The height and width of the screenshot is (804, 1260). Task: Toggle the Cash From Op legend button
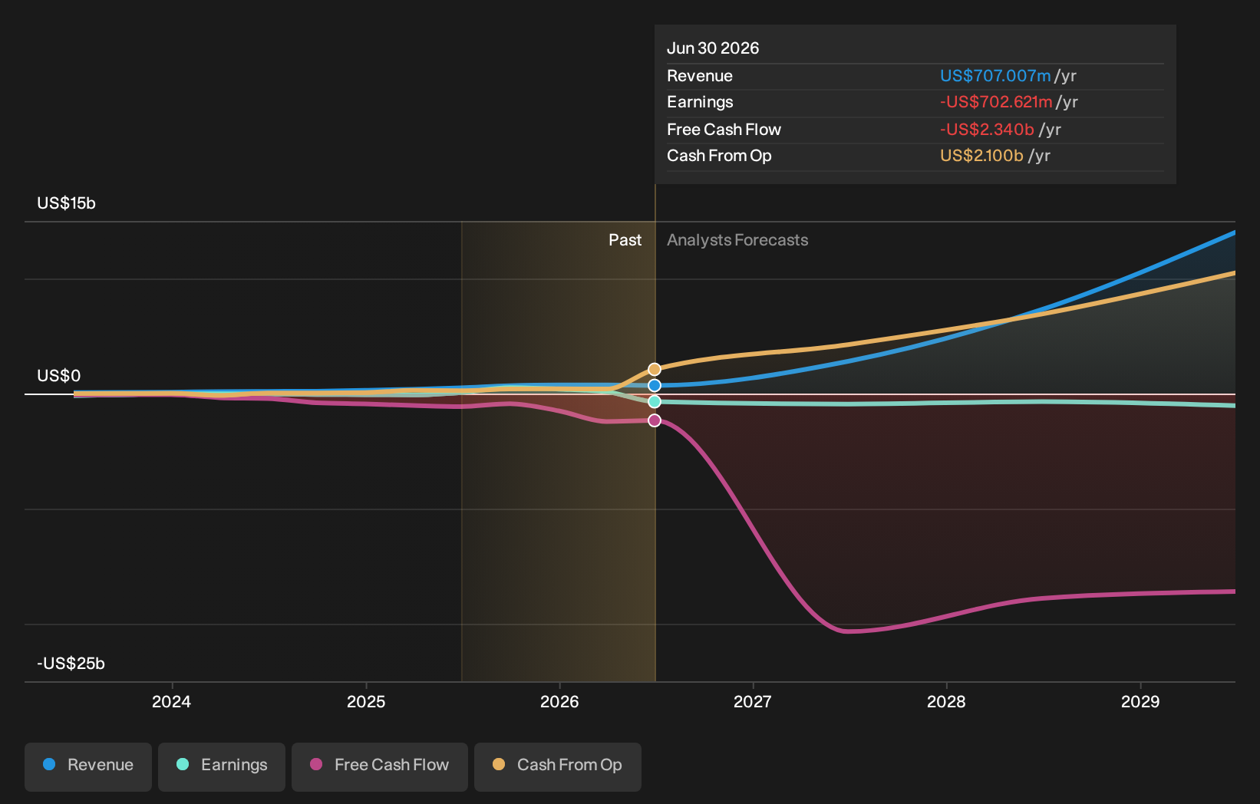(558, 766)
